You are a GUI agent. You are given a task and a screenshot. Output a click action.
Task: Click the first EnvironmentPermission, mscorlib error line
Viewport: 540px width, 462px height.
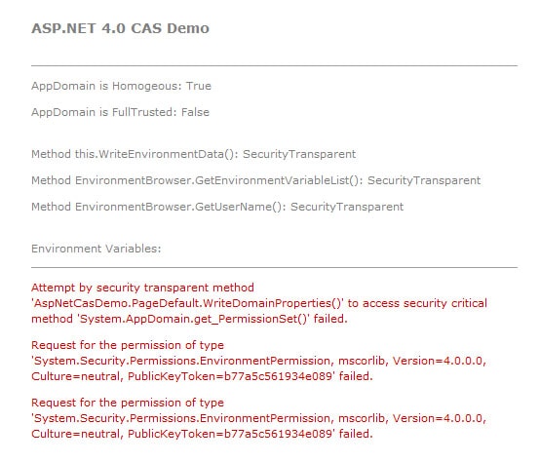pos(258,361)
